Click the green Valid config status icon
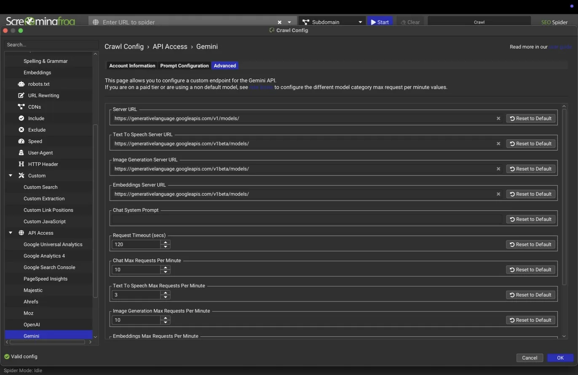 click(7, 357)
